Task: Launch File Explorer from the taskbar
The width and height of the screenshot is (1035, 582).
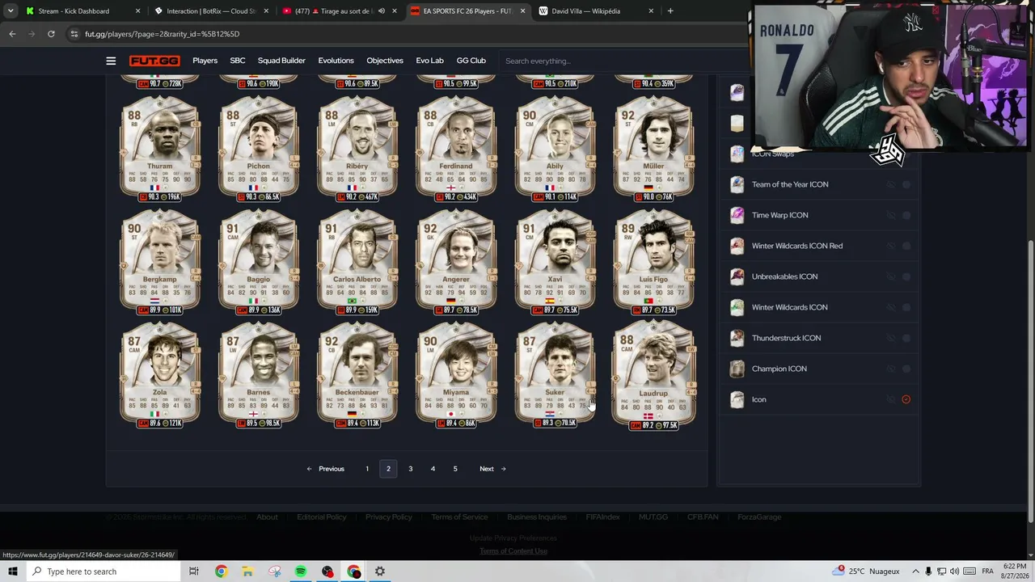Action: (x=247, y=571)
